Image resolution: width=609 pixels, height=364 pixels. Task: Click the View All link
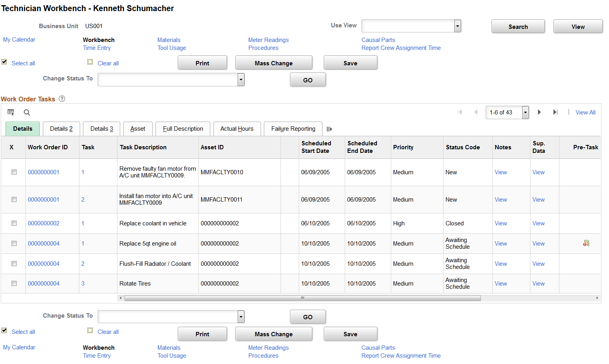(x=586, y=112)
